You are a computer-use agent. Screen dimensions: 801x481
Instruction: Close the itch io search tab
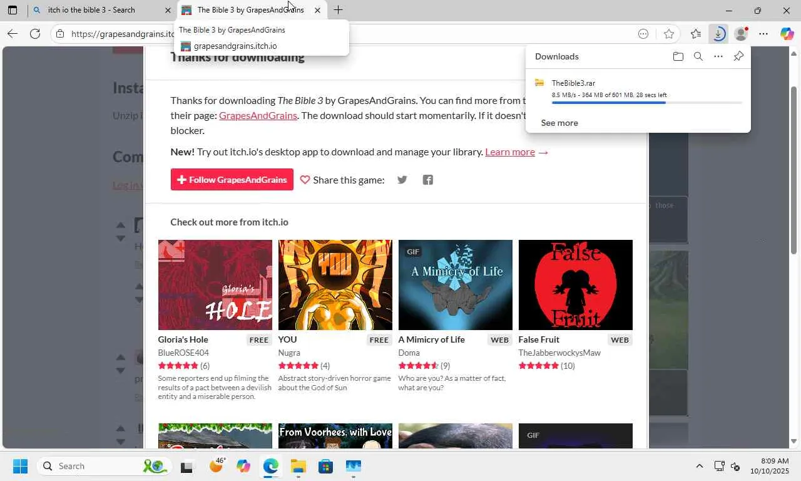click(168, 10)
